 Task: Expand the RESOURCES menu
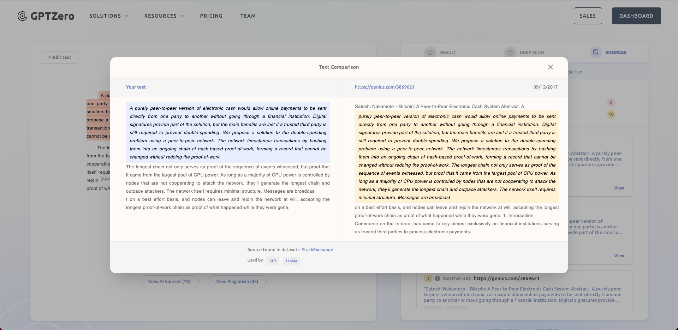pos(164,16)
